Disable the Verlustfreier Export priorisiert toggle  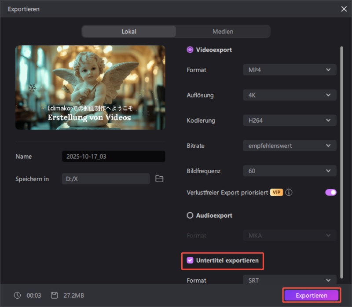(x=330, y=192)
